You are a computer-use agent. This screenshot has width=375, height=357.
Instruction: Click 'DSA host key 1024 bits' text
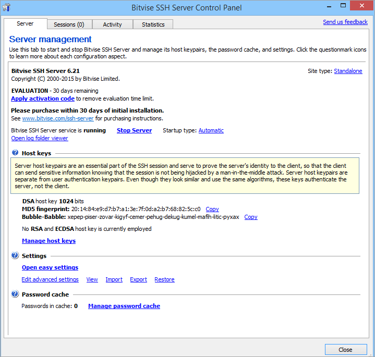53,201
